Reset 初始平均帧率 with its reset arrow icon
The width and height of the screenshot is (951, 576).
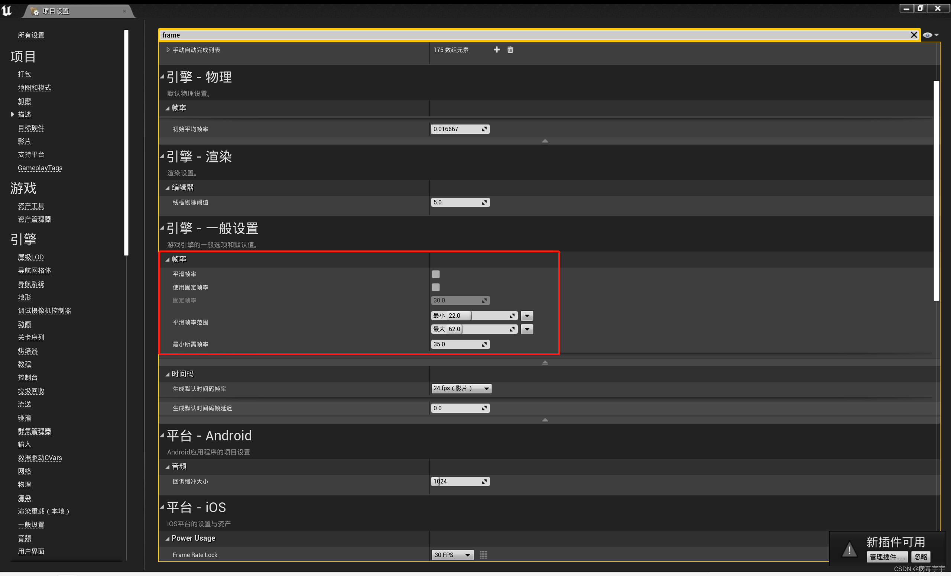485,129
